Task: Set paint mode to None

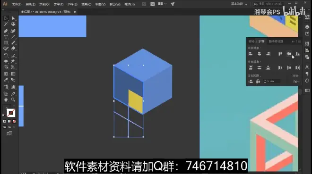Action: click(x=14, y=121)
